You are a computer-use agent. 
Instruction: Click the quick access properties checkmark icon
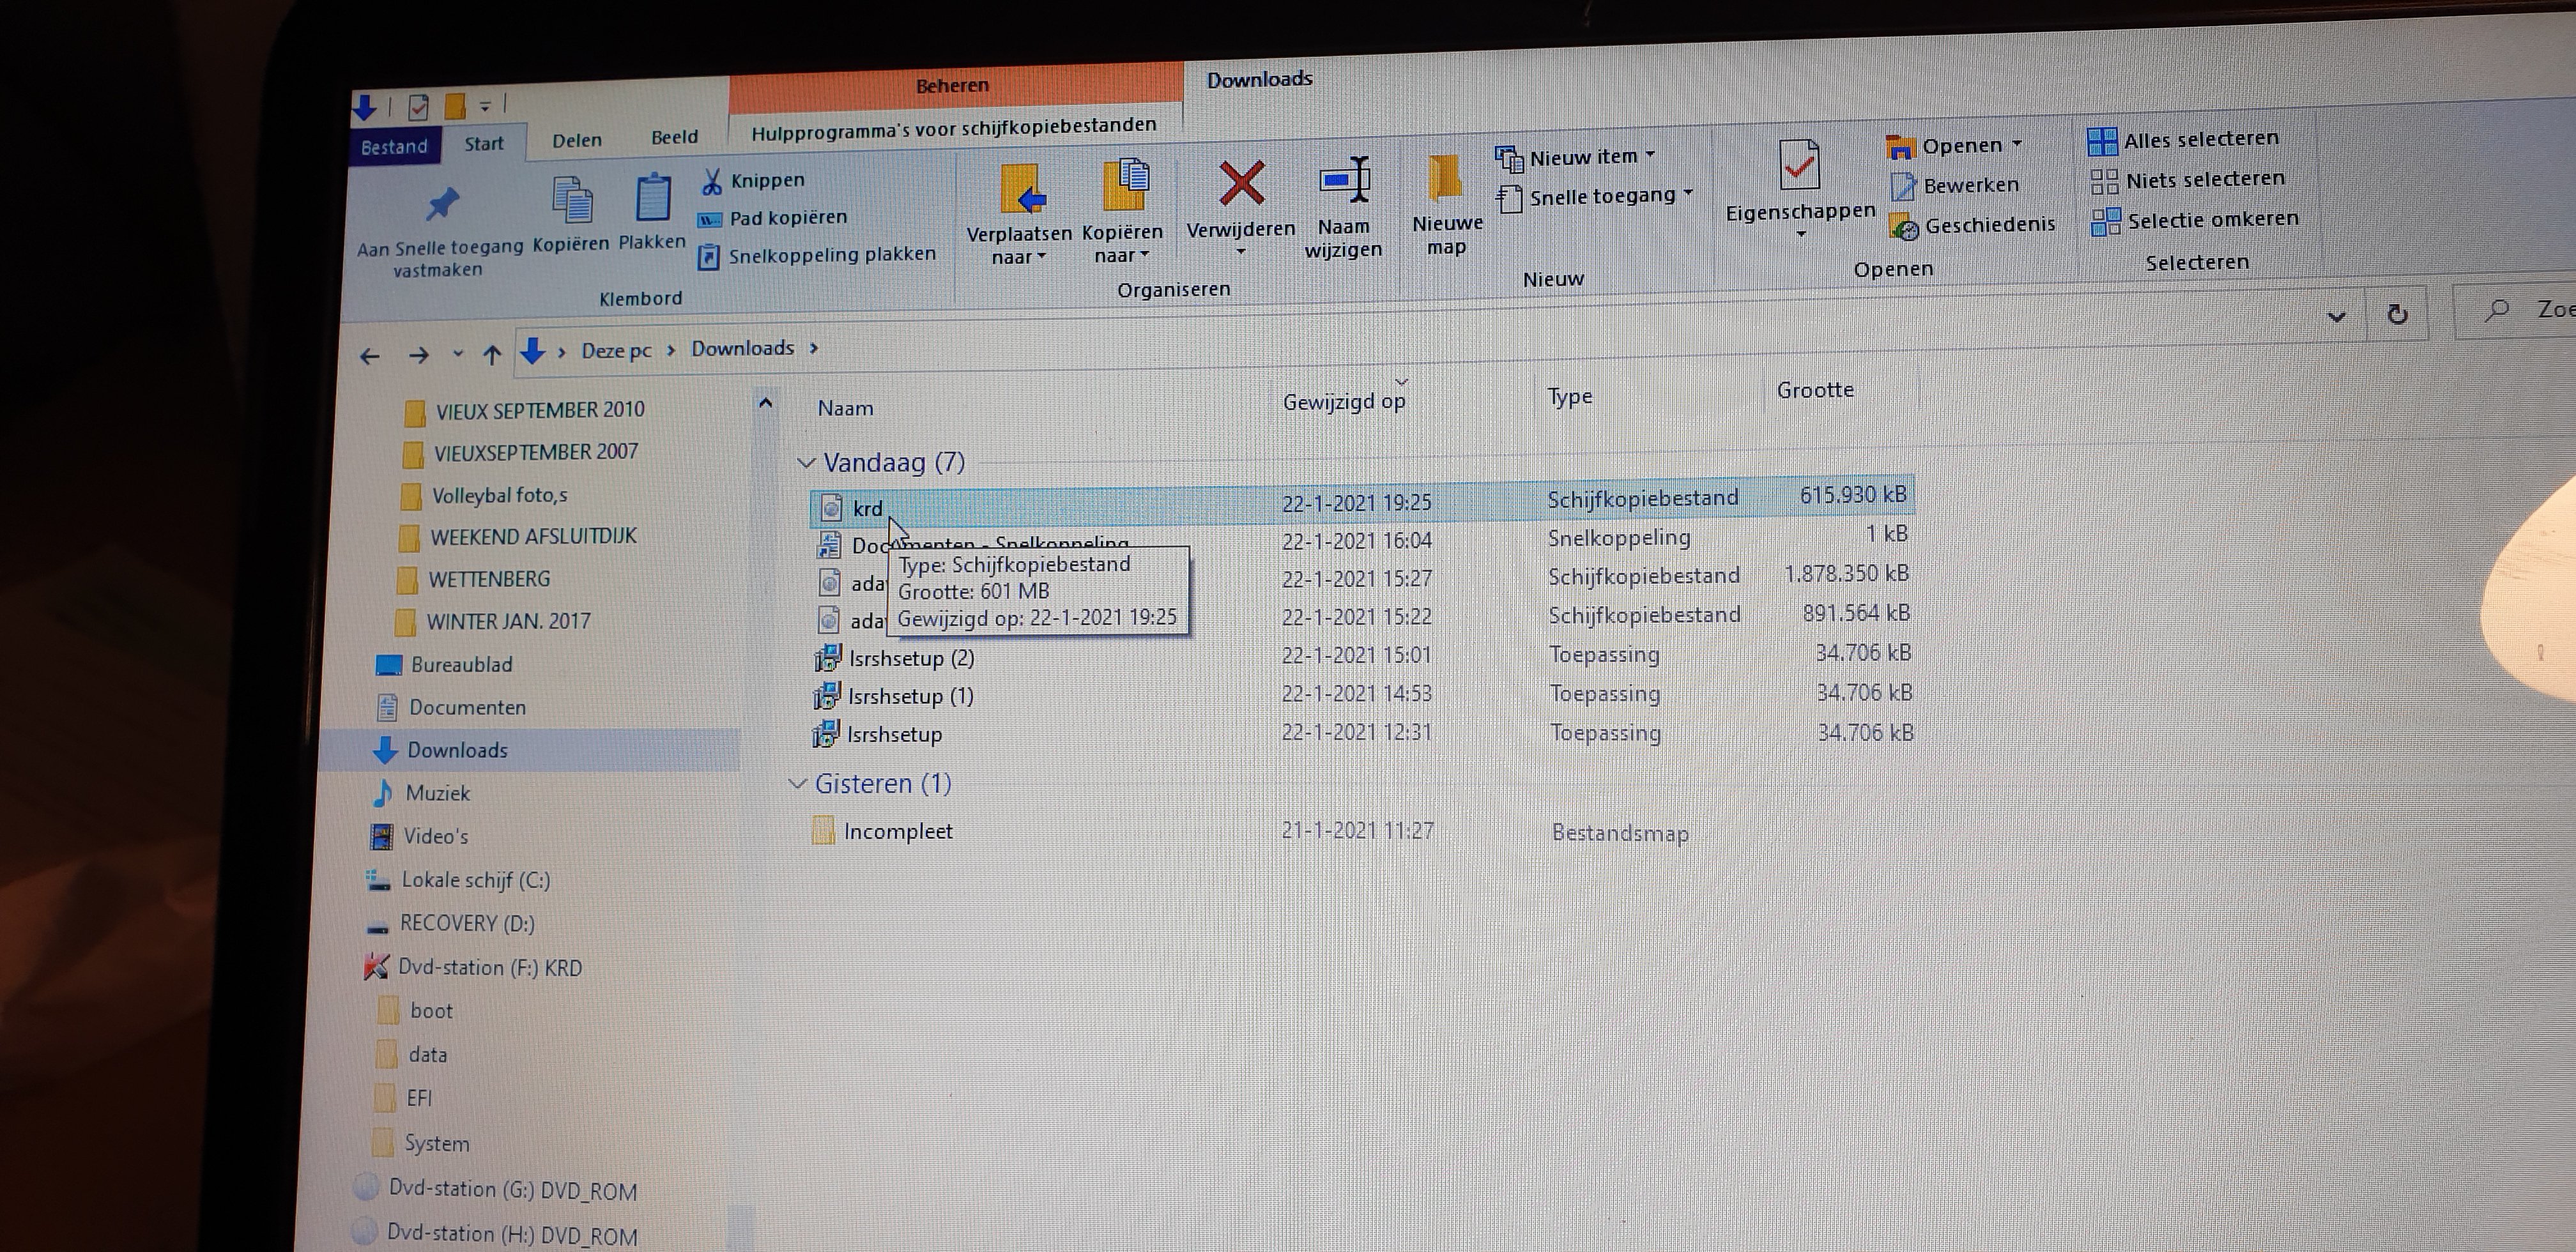click(x=419, y=106)
